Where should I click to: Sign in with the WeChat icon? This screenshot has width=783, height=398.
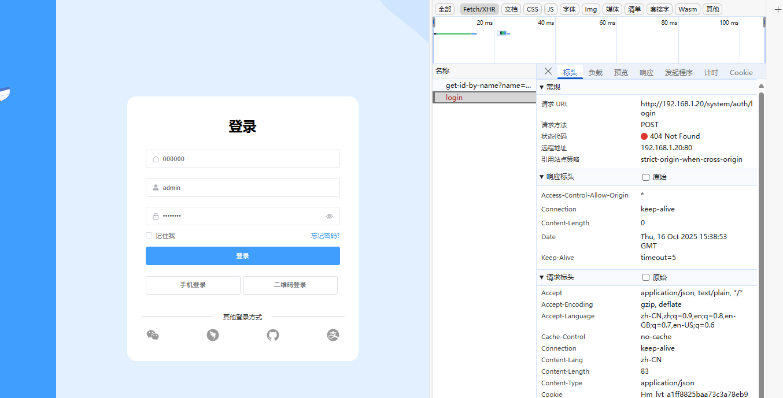[153, 335]
